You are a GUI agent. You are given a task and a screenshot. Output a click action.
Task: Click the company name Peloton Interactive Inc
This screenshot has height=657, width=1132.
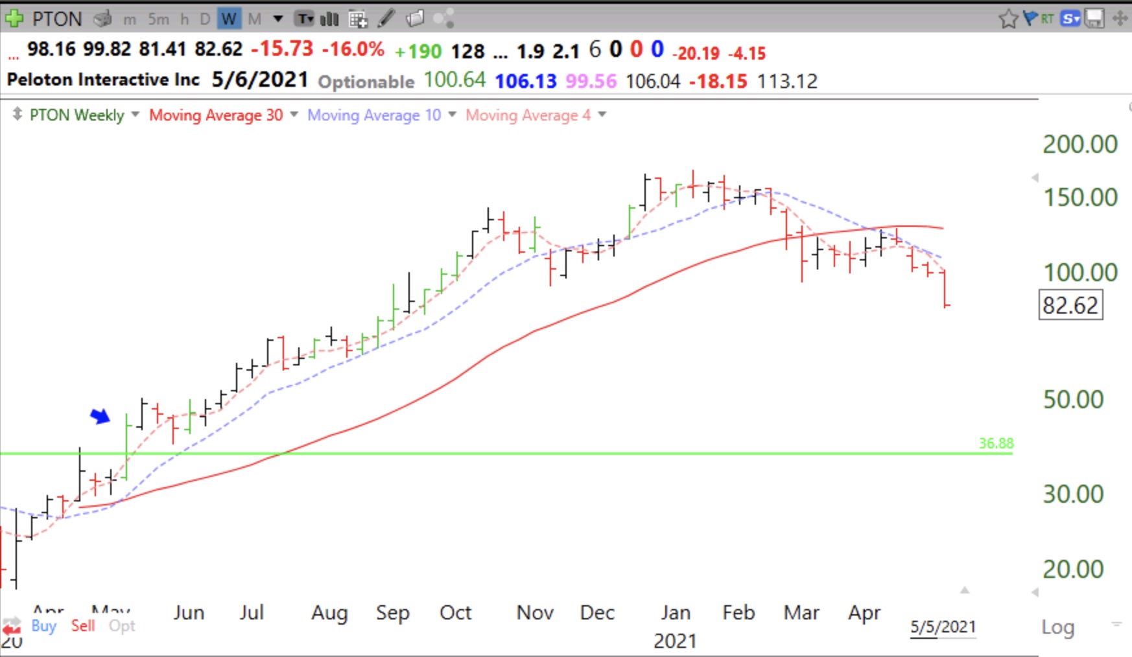tap(103, 79)
